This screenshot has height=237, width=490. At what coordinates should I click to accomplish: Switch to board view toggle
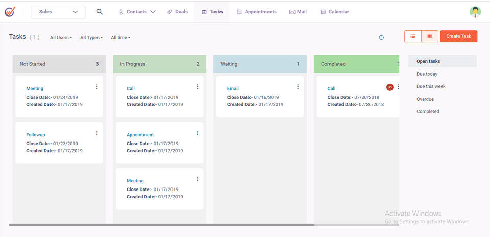pyautogui.click(x=430, y=36)
